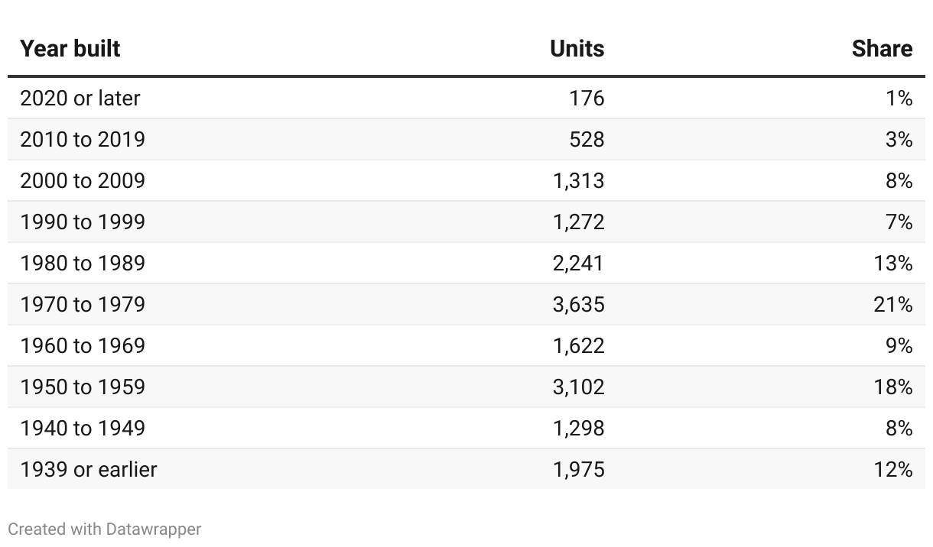The width and height of the screenshot is (933, 547).
Task: Click the 1990 to 1999 row label
Action: [83, 222]
